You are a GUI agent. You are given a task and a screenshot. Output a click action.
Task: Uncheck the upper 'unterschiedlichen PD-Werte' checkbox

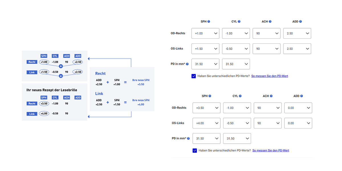[x=194, y=76]
